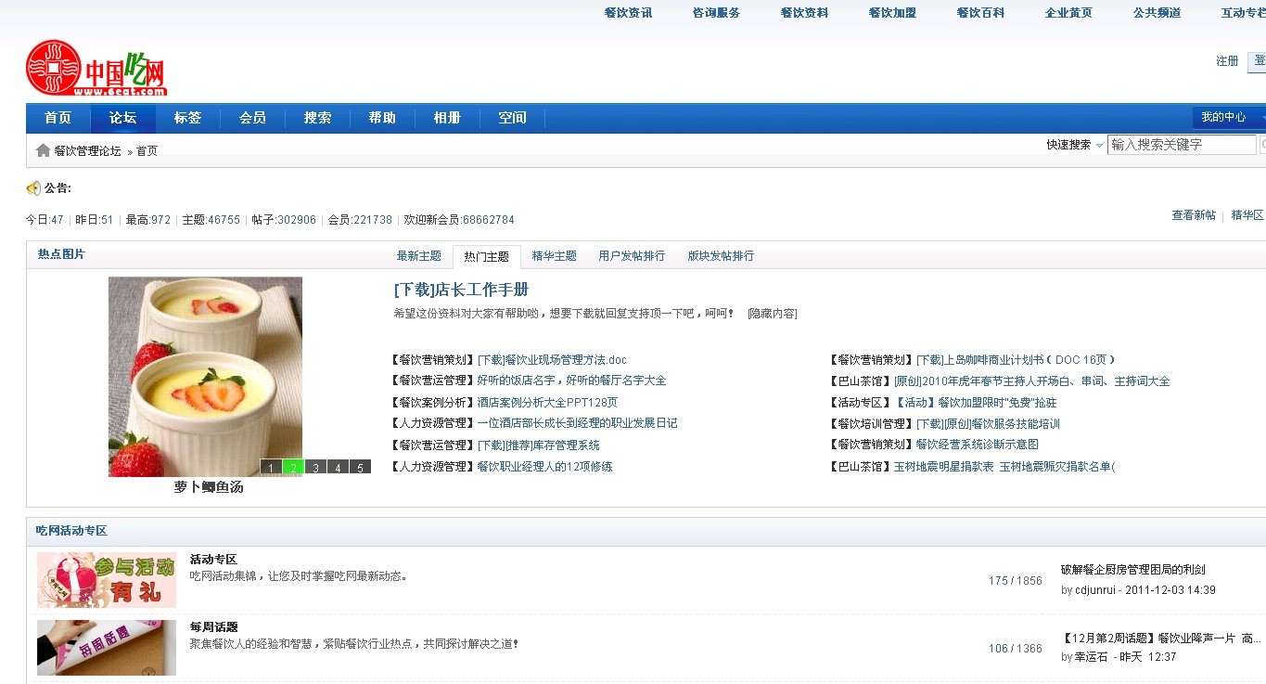Viewport: 1266px width, 684px height.
Task: Focus the search keyword input field
Action: (x=1182, y=145)
